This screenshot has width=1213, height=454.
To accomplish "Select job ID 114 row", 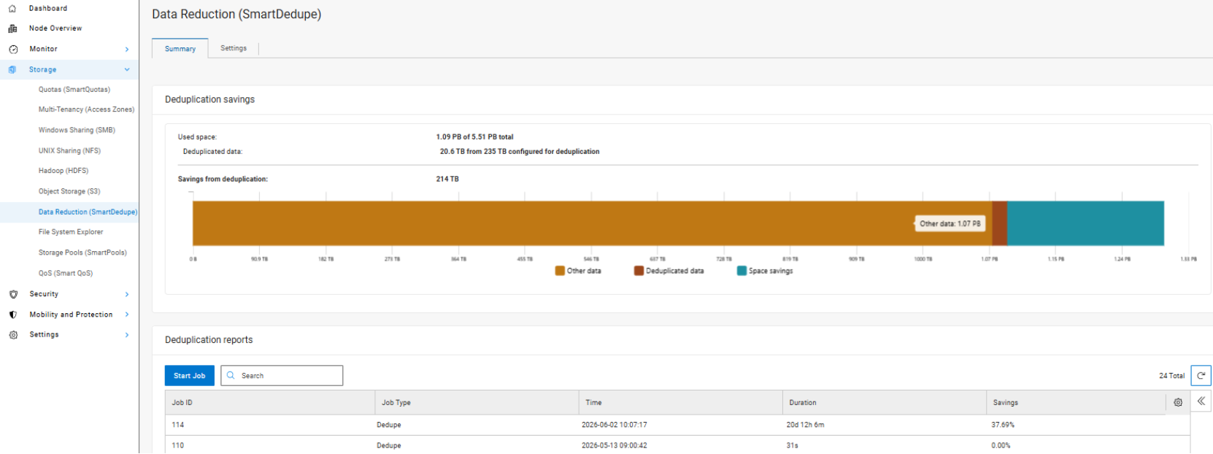I will pyautogui.click(x=677, y=425).
